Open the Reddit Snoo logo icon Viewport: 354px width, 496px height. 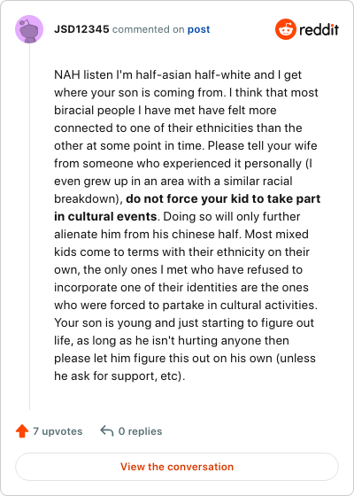click(285, 29)
